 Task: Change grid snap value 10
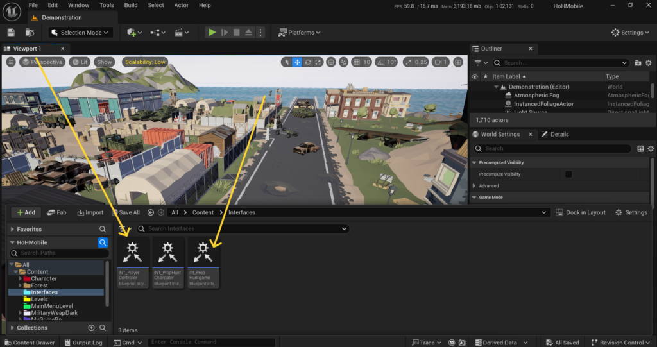(x=366, y=62)
